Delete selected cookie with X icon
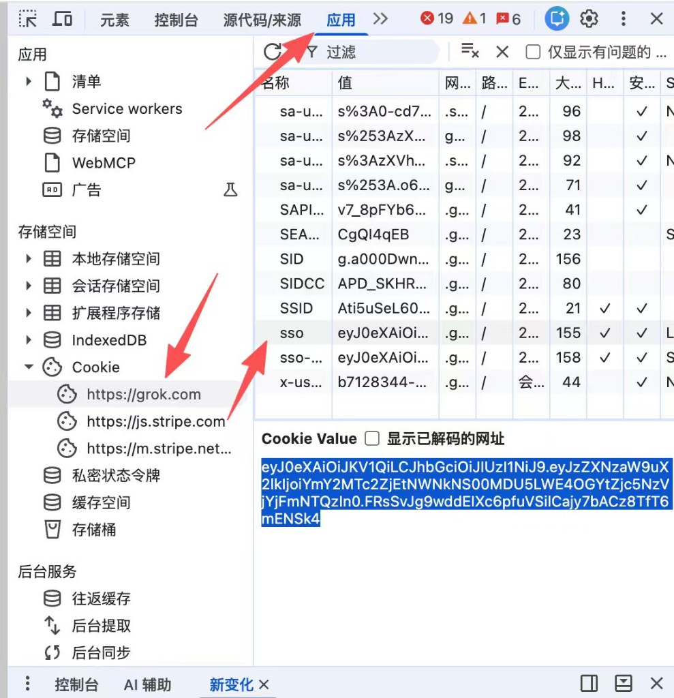 502,52
